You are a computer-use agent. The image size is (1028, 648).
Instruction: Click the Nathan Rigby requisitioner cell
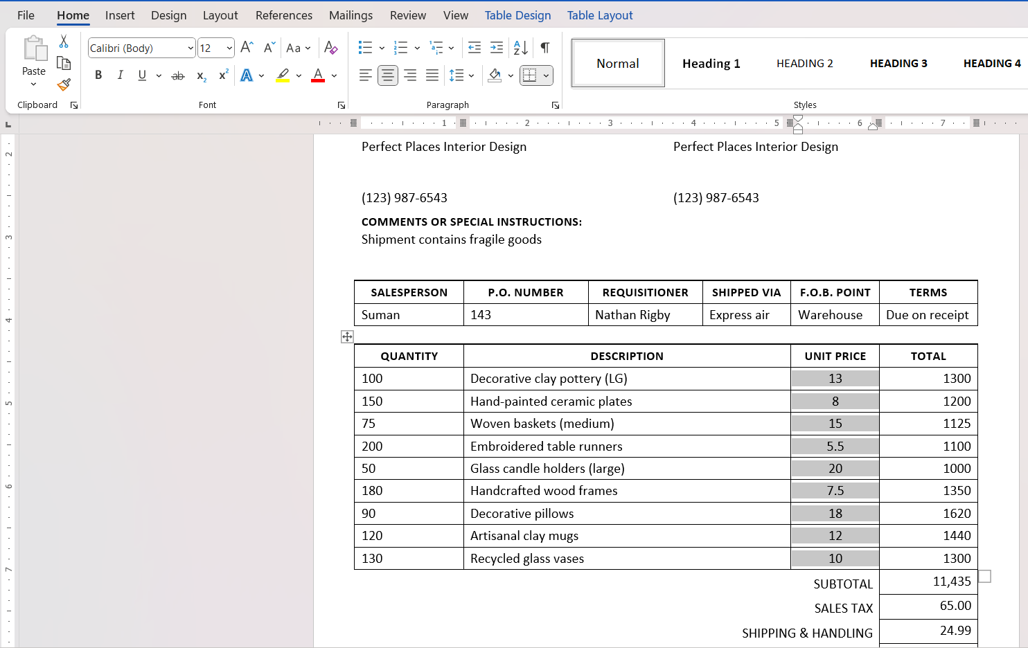click(646, 315)
